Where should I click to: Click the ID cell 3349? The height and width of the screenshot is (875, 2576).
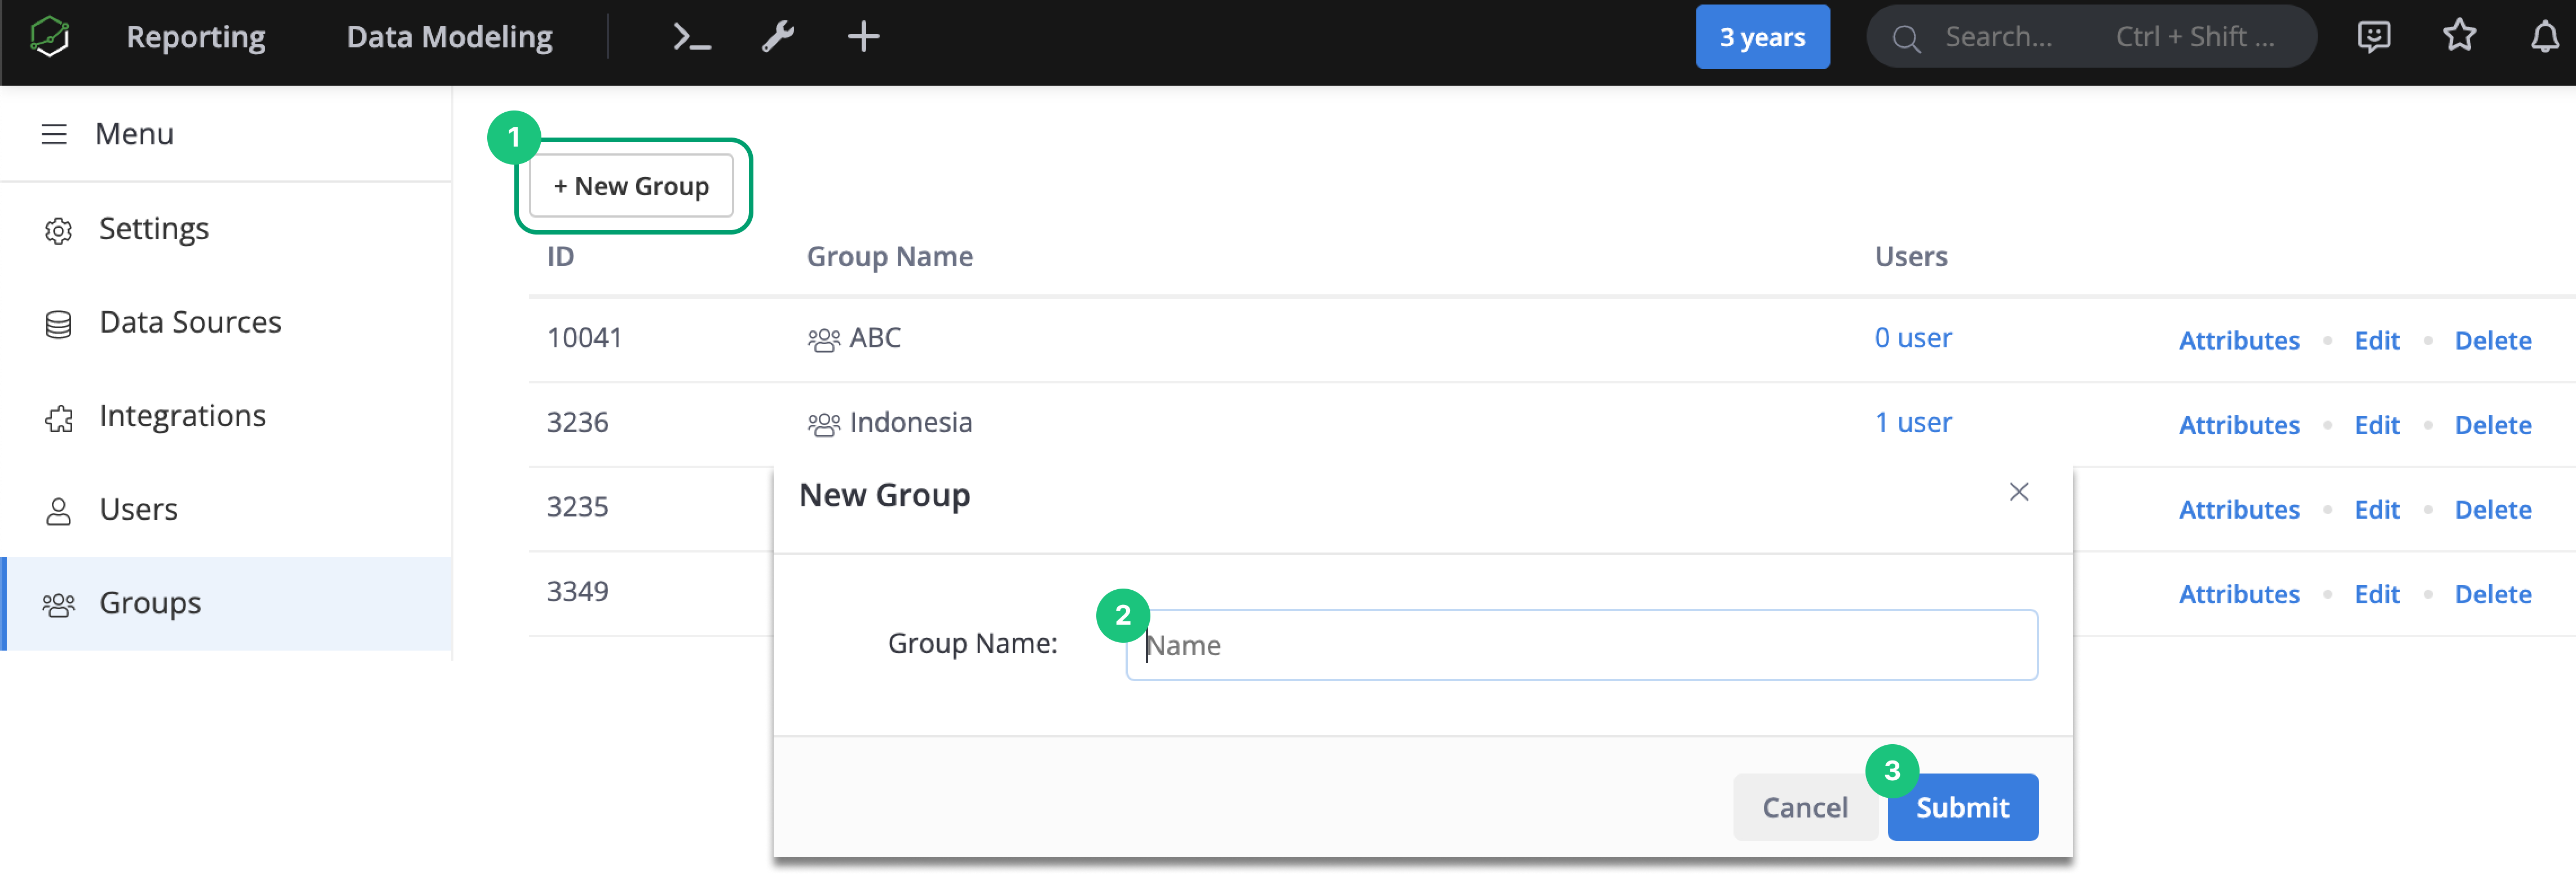tap(577, 592)
